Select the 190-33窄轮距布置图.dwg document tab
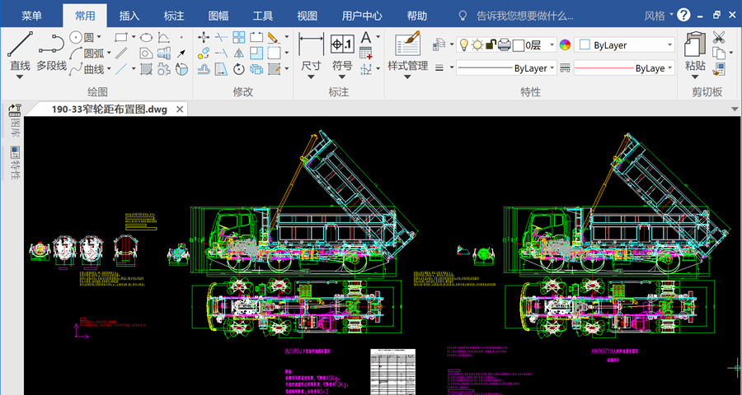 coord(110,109)
